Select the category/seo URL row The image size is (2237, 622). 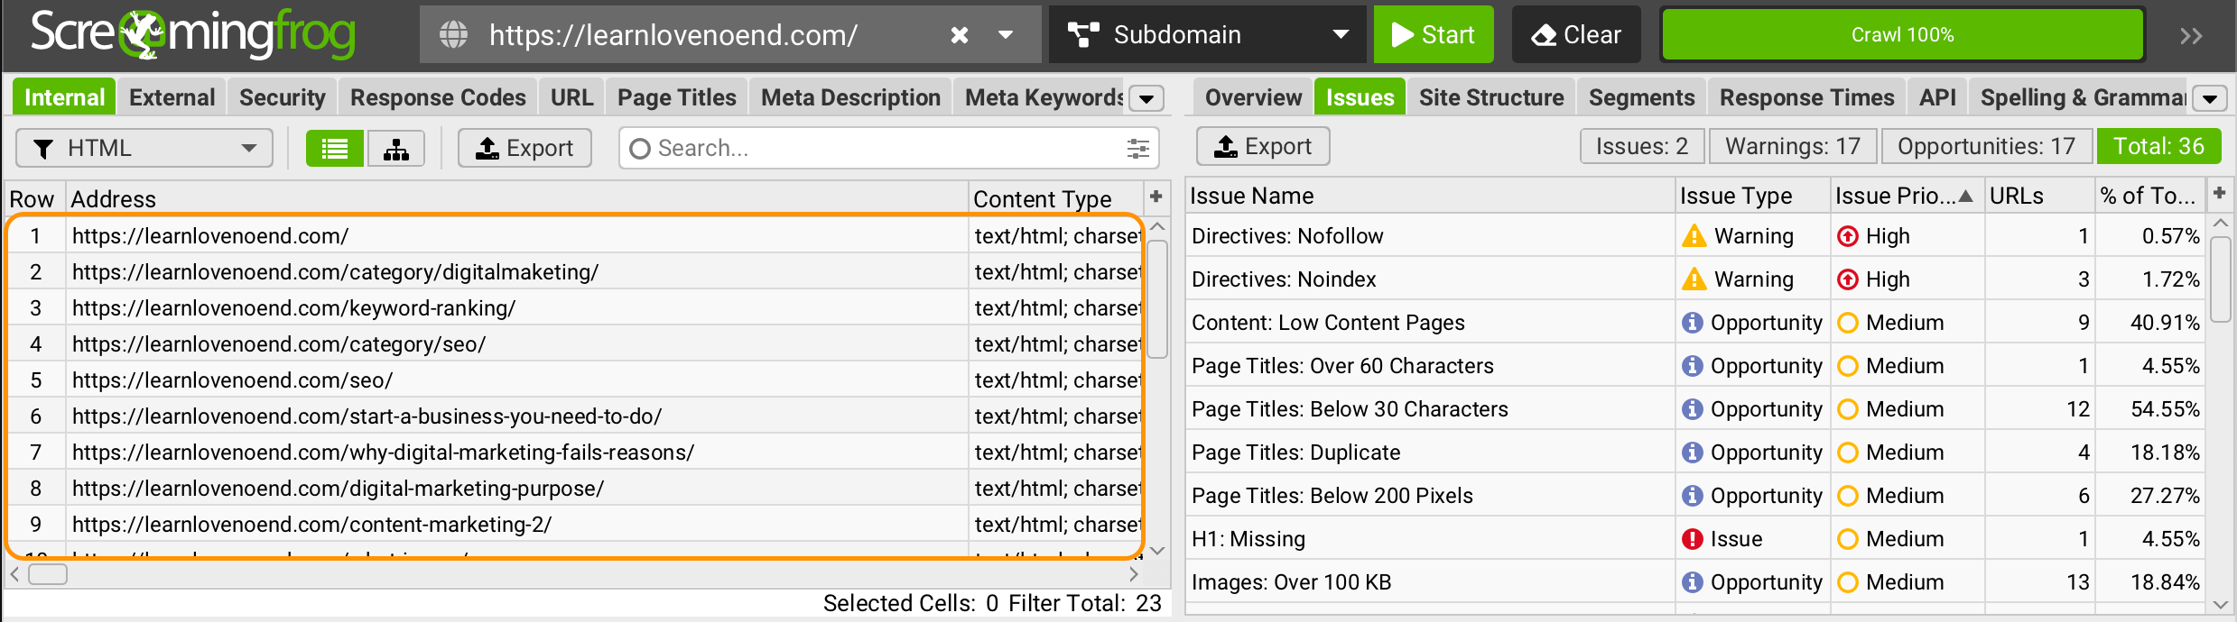pyautogui.click(x=574, y=343)
